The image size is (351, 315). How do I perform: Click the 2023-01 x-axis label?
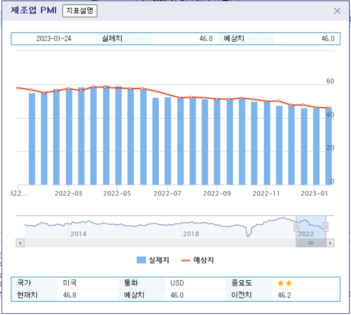tap(314, 193)
